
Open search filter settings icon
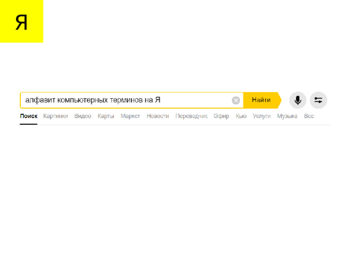[x=318, y=100]
